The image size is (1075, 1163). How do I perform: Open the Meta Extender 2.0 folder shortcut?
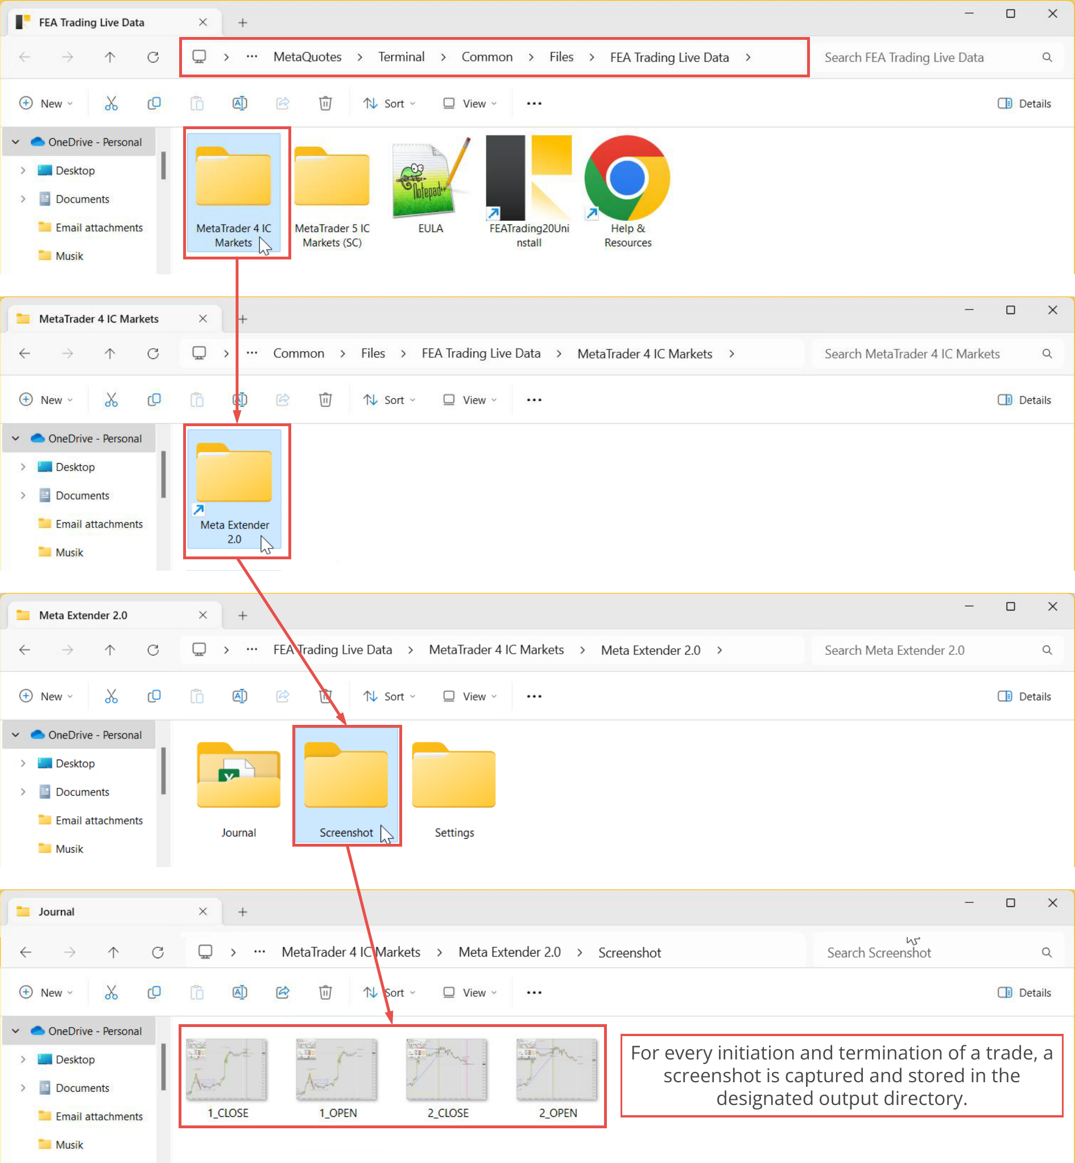click(x=234, y=489)
